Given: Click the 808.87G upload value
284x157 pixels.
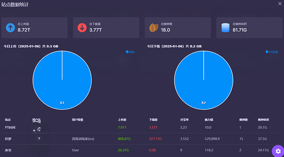Looking at the screenshot, I should click(124, 139).
